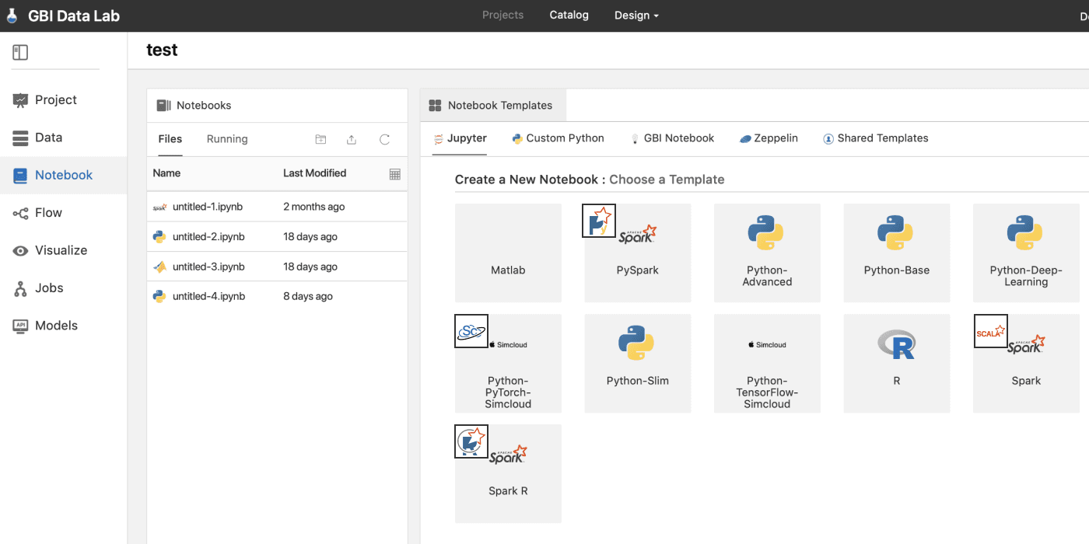Click the GBI Data Lab flask logo
Screen dimensions: 1089x544
(12, 16)
